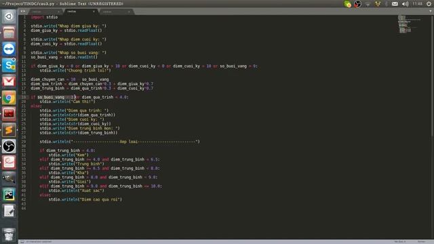Click the line "import stdio"
Image resolution: width=434 pixels, height=244 pixels.
(x=44, y=17)
